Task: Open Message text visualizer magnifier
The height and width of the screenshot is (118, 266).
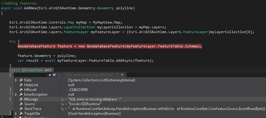Action: point(62,99)
